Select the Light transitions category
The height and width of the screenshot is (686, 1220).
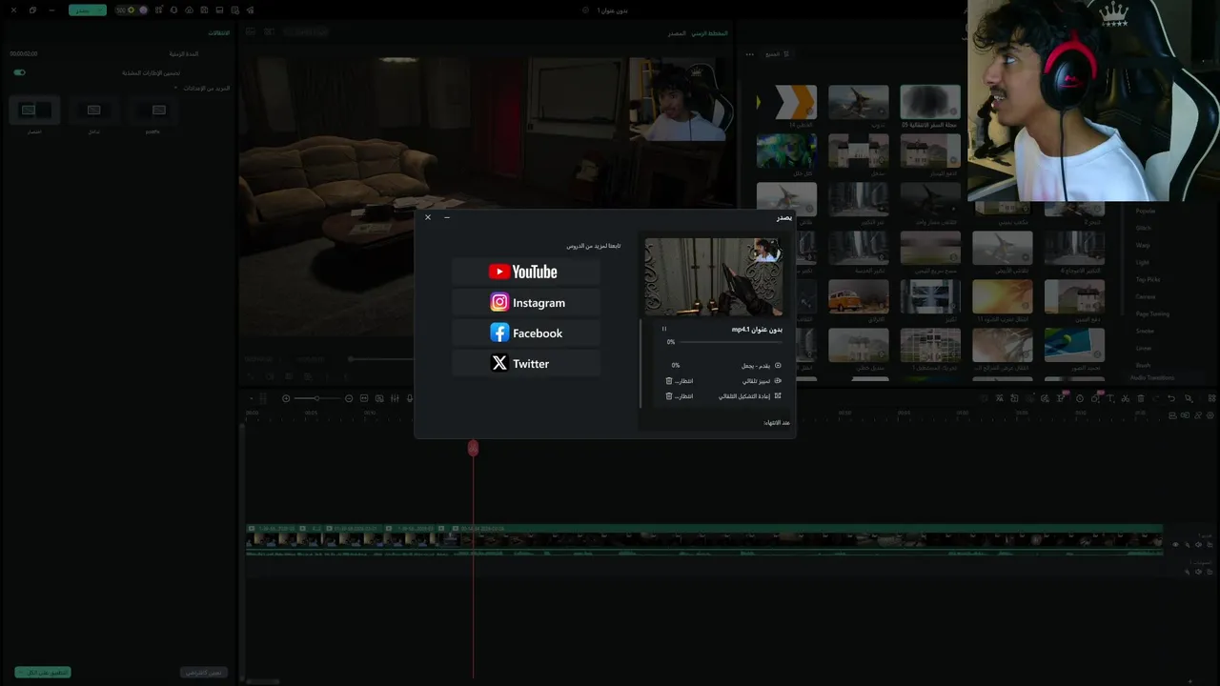click(x=1143, y=262)
